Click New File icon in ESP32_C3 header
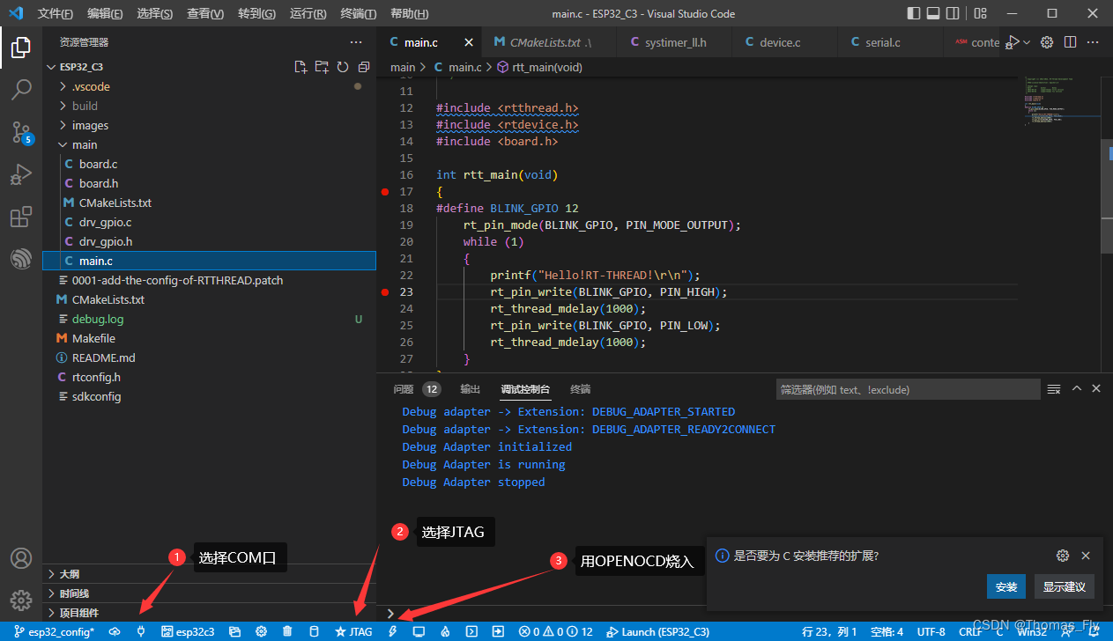 [301, 67]
